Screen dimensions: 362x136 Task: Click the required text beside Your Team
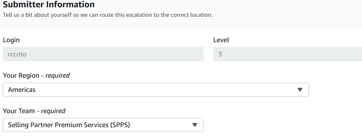pos(53,111)
